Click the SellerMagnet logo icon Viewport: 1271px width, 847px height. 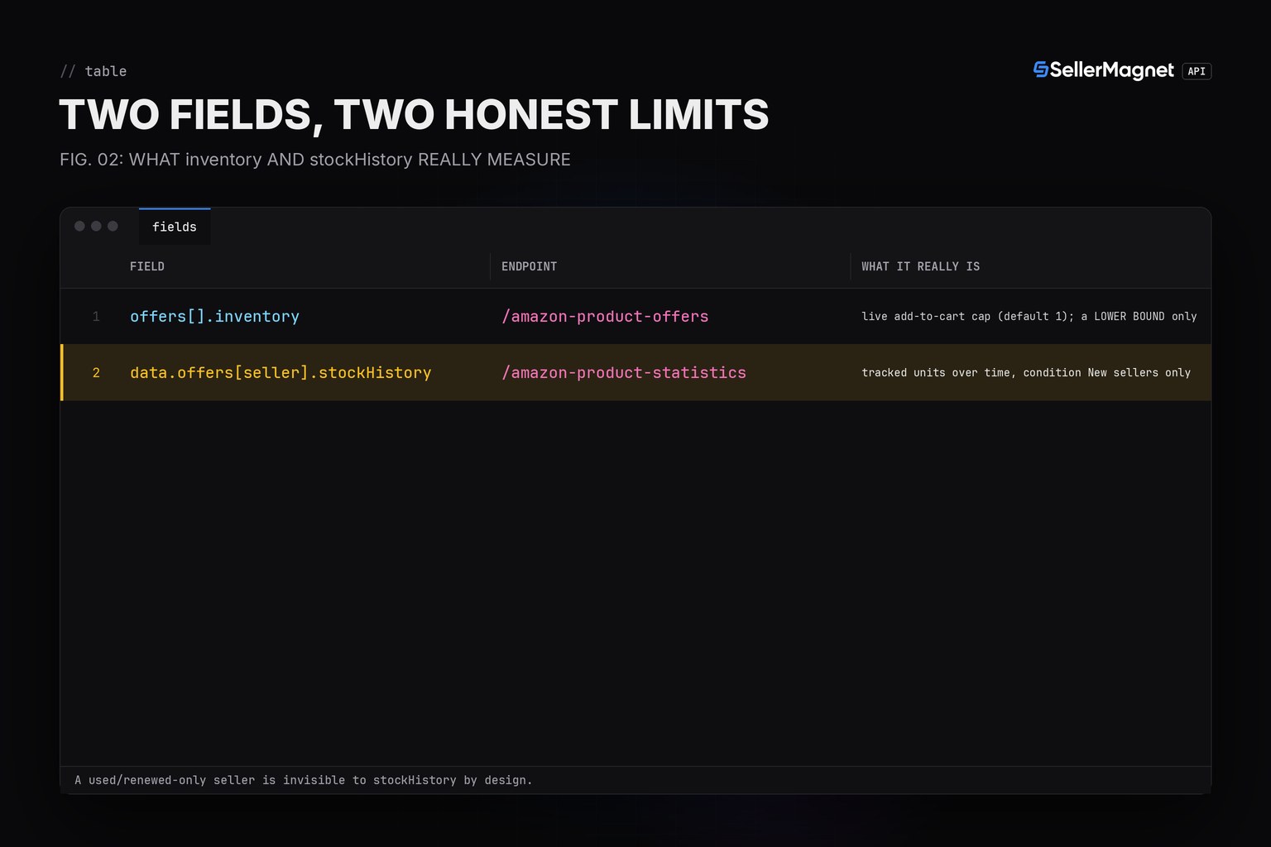click(x=1041, y=70)
